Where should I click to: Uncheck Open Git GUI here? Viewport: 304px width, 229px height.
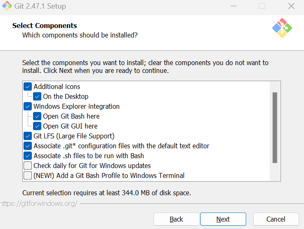coord(37,126)
